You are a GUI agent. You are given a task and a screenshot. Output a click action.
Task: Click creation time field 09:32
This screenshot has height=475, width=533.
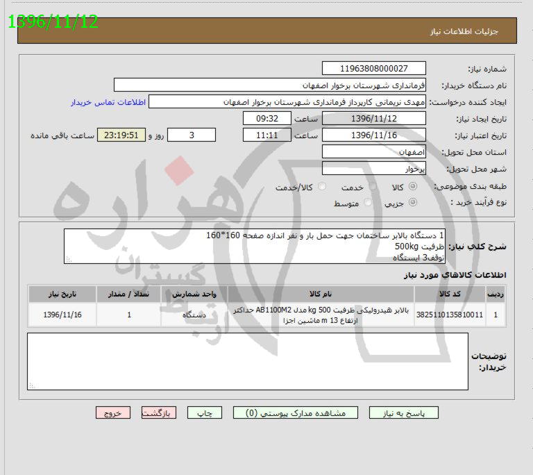267,119
